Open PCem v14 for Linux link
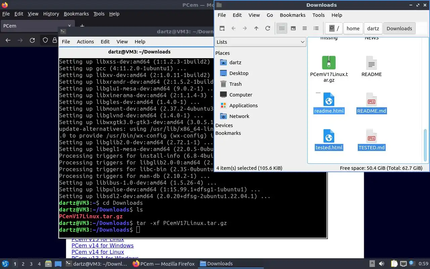This screenshot has height=269, width=430. coord(98,252)
